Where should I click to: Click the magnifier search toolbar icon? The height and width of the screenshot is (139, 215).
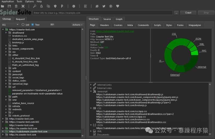pos(35,6)
